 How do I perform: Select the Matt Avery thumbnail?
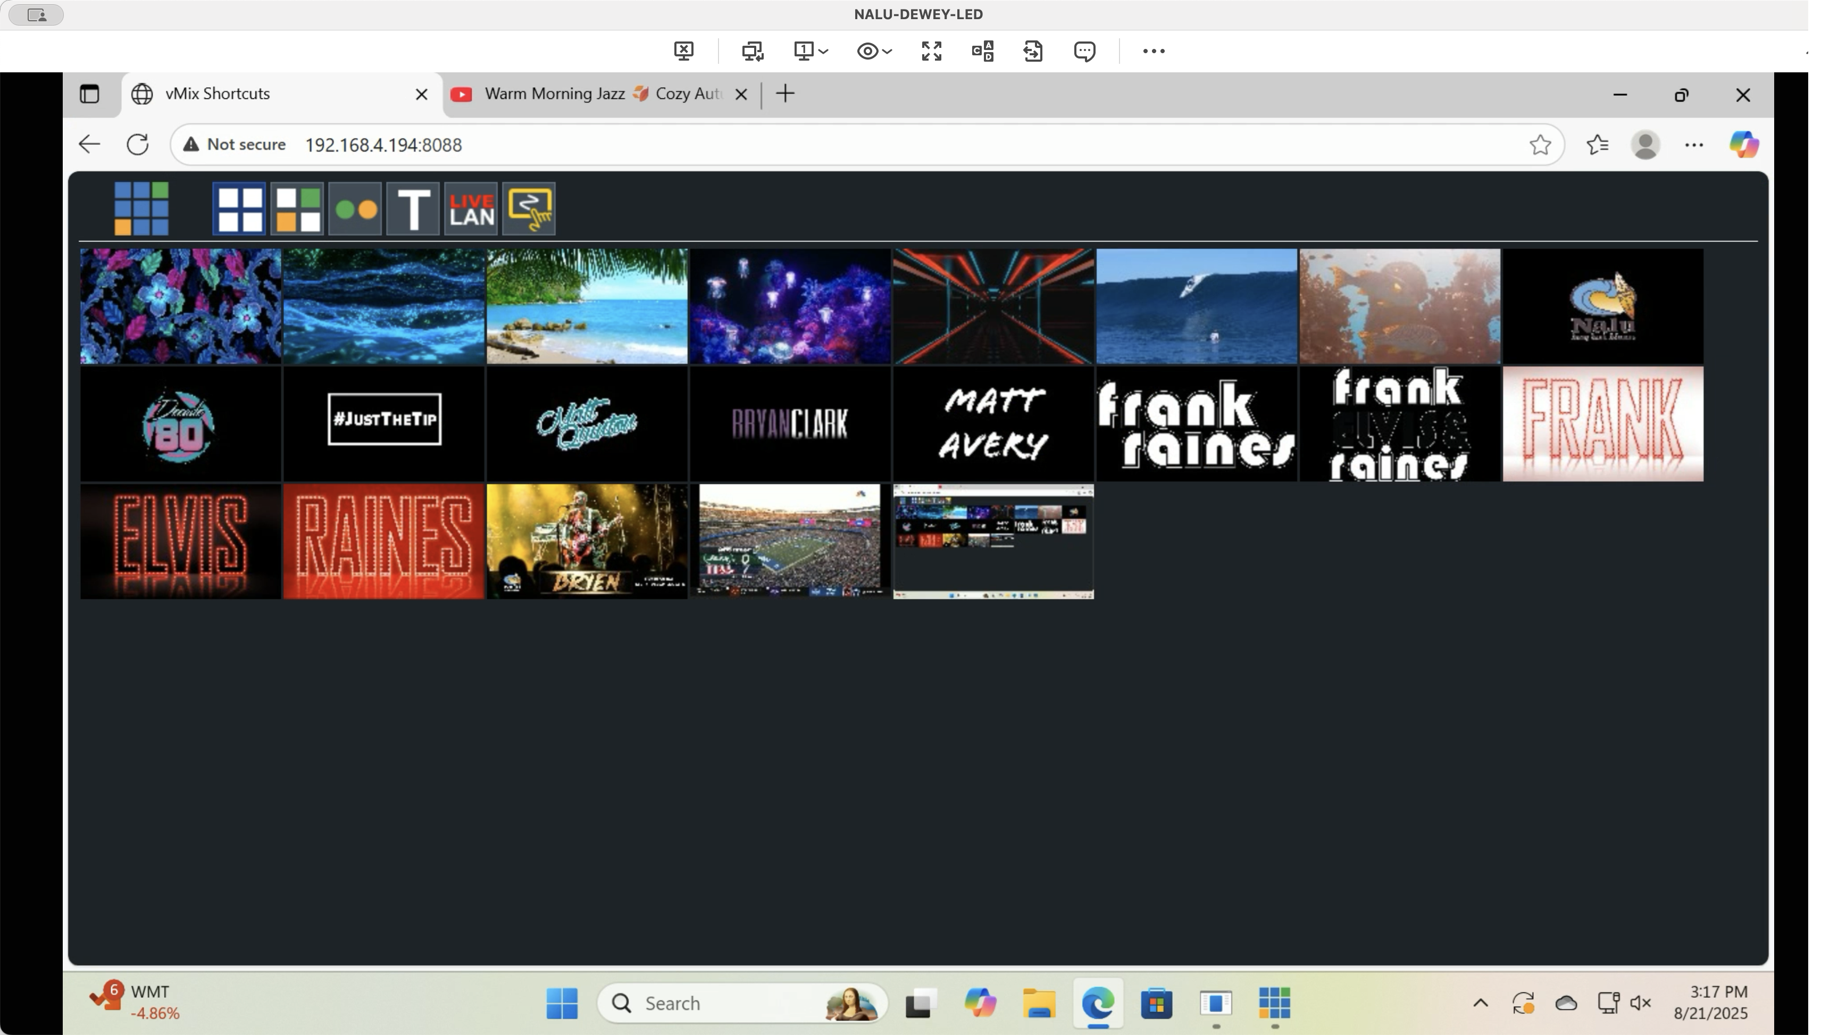994,424
